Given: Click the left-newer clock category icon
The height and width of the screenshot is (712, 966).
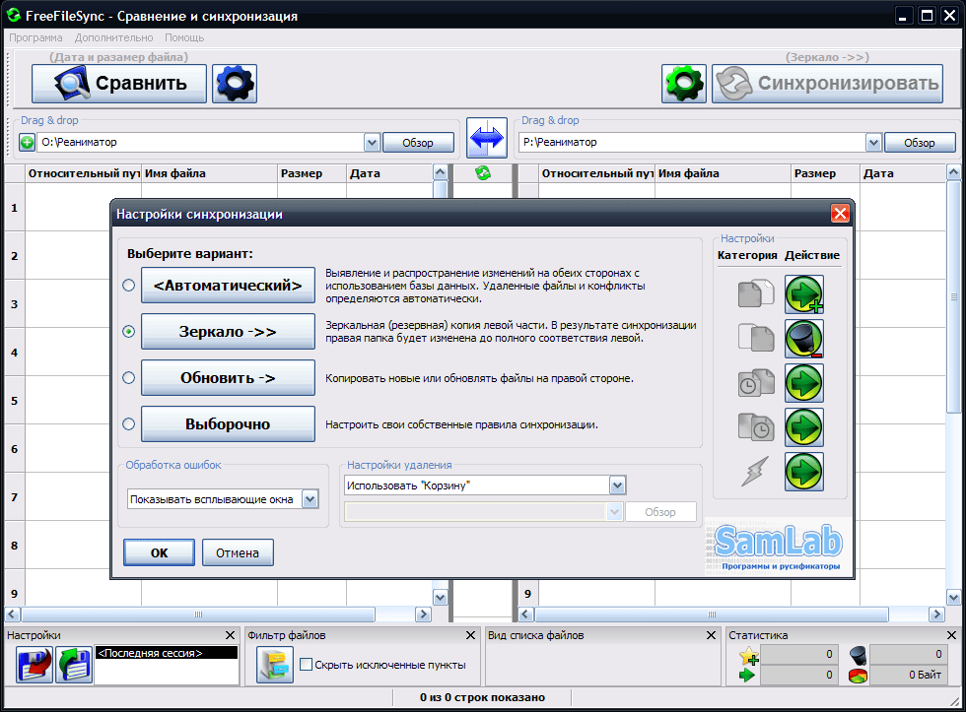Looking at the screenshot, I should [755, 383].
